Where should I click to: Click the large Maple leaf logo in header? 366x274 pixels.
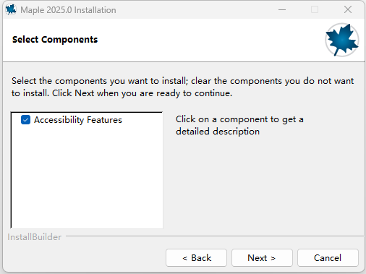pos(341,40)
